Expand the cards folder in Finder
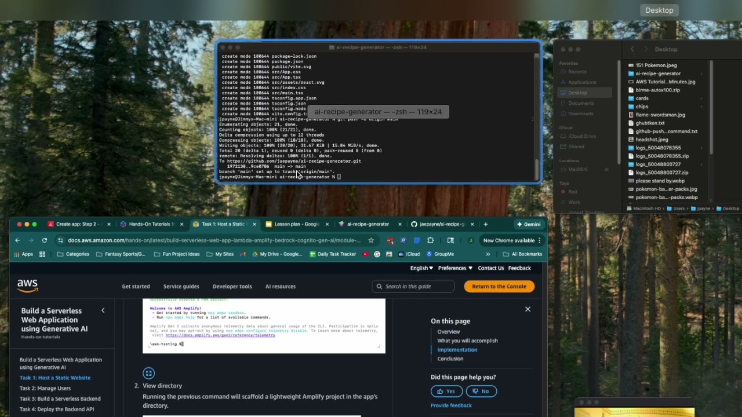Screen dimensions: 742x417 pos(701,98)
